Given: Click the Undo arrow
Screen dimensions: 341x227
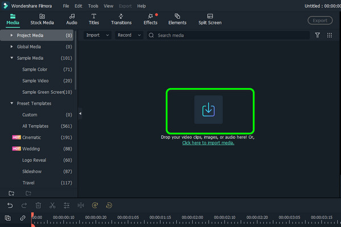Looking at the screenshot, I should [x=10, y=205].
